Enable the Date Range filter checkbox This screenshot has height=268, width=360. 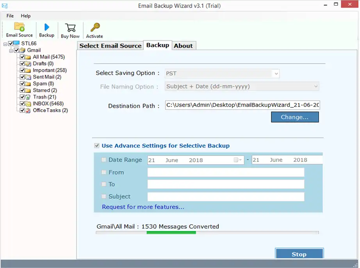point(104,160)
